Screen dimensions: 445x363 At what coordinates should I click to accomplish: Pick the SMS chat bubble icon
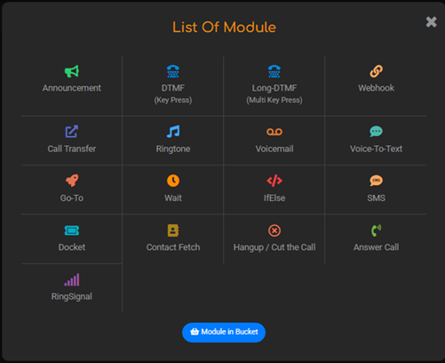(376, 181)
